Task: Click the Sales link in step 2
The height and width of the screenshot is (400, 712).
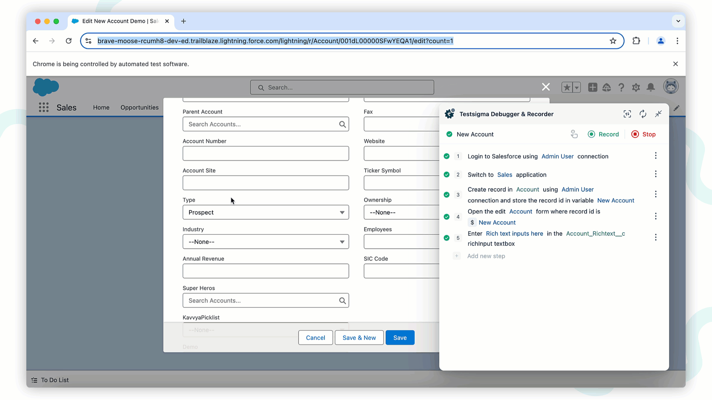Action: [504, 175]
